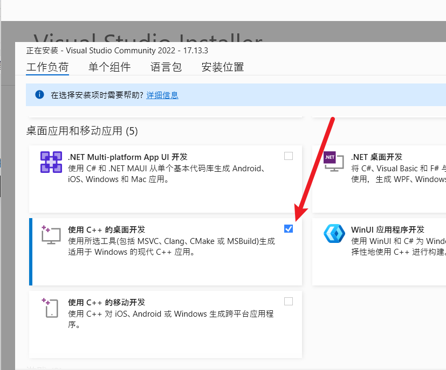Open the 详细信息 help link

162,95
